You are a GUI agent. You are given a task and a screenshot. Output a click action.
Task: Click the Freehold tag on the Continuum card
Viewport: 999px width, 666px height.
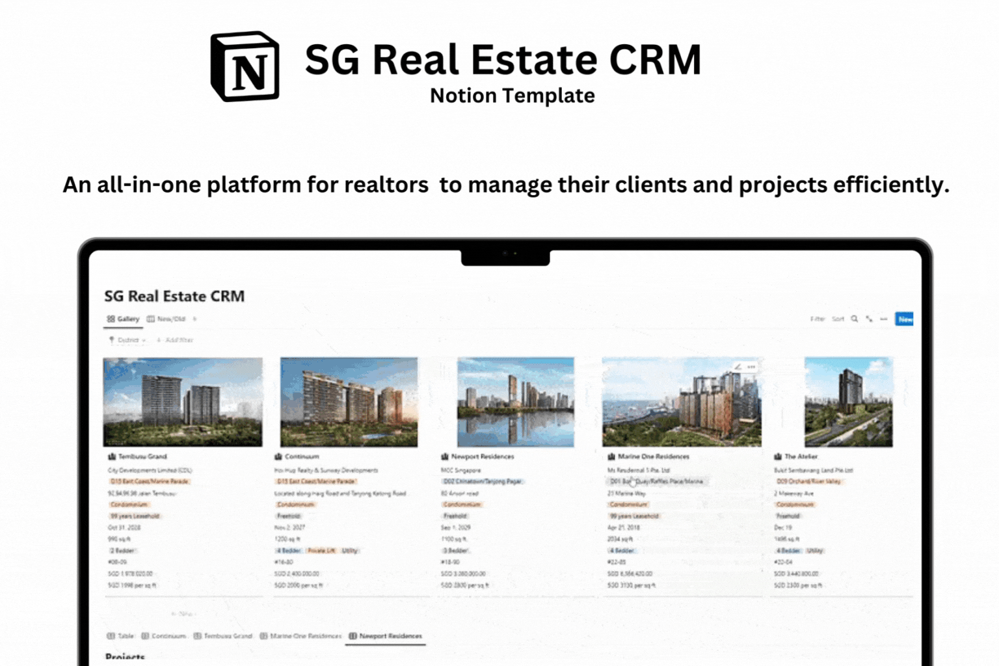(x=288, y=516)
